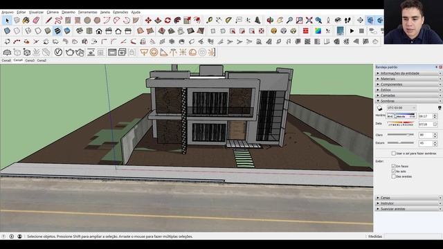Toggle the striped back-edges face style
This screenshot has width=443, height=249.
[x=57, y=31]
